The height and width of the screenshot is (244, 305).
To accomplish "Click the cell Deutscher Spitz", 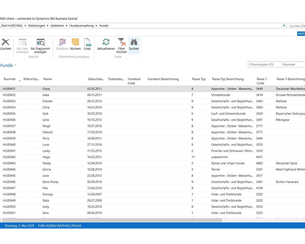I will click(286, 163).
